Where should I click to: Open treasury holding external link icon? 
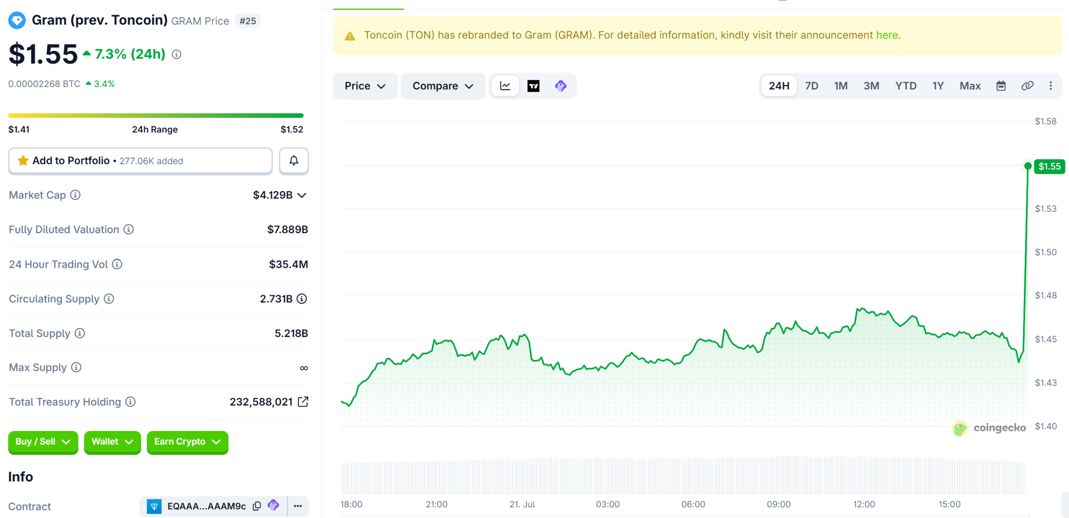303,402
